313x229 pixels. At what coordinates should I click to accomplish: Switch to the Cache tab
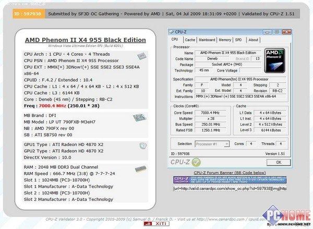[190, 40]
